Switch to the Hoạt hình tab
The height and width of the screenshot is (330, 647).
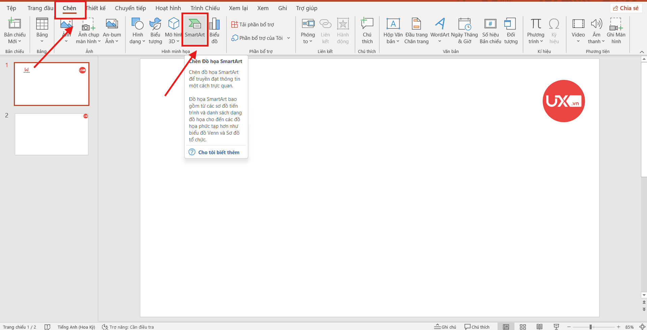168,8
